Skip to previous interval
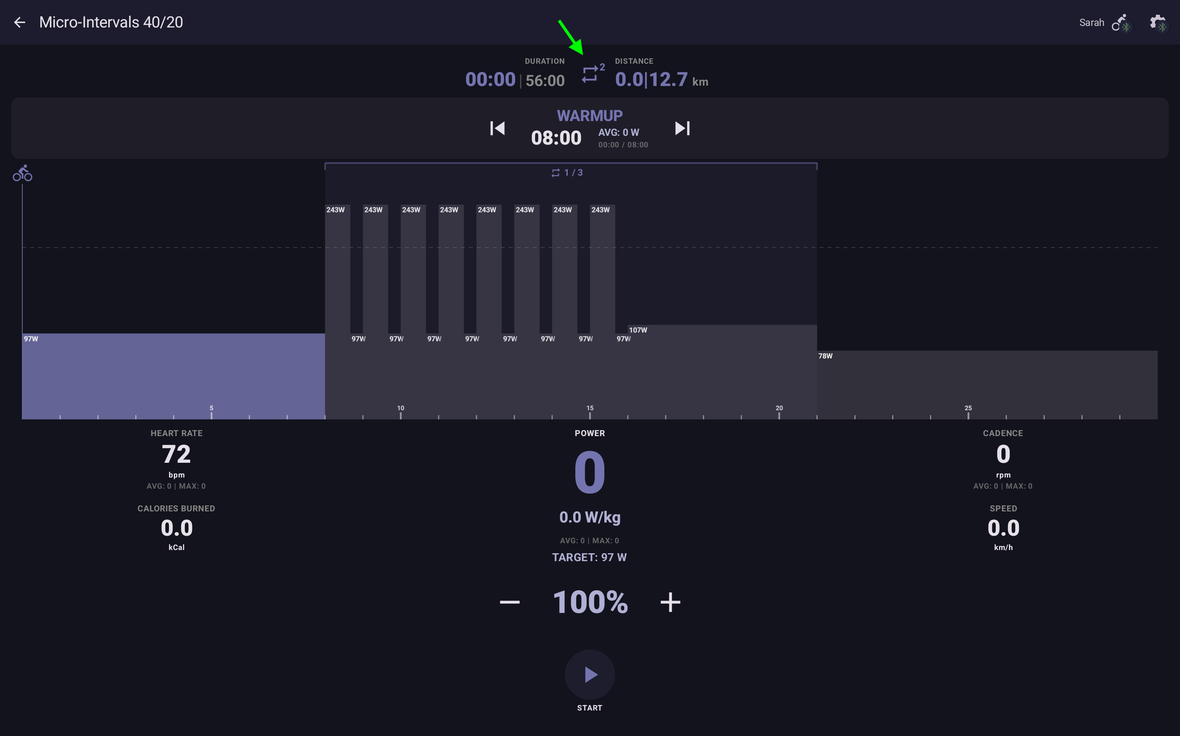The image size is (1180, 736). [497, 129]
